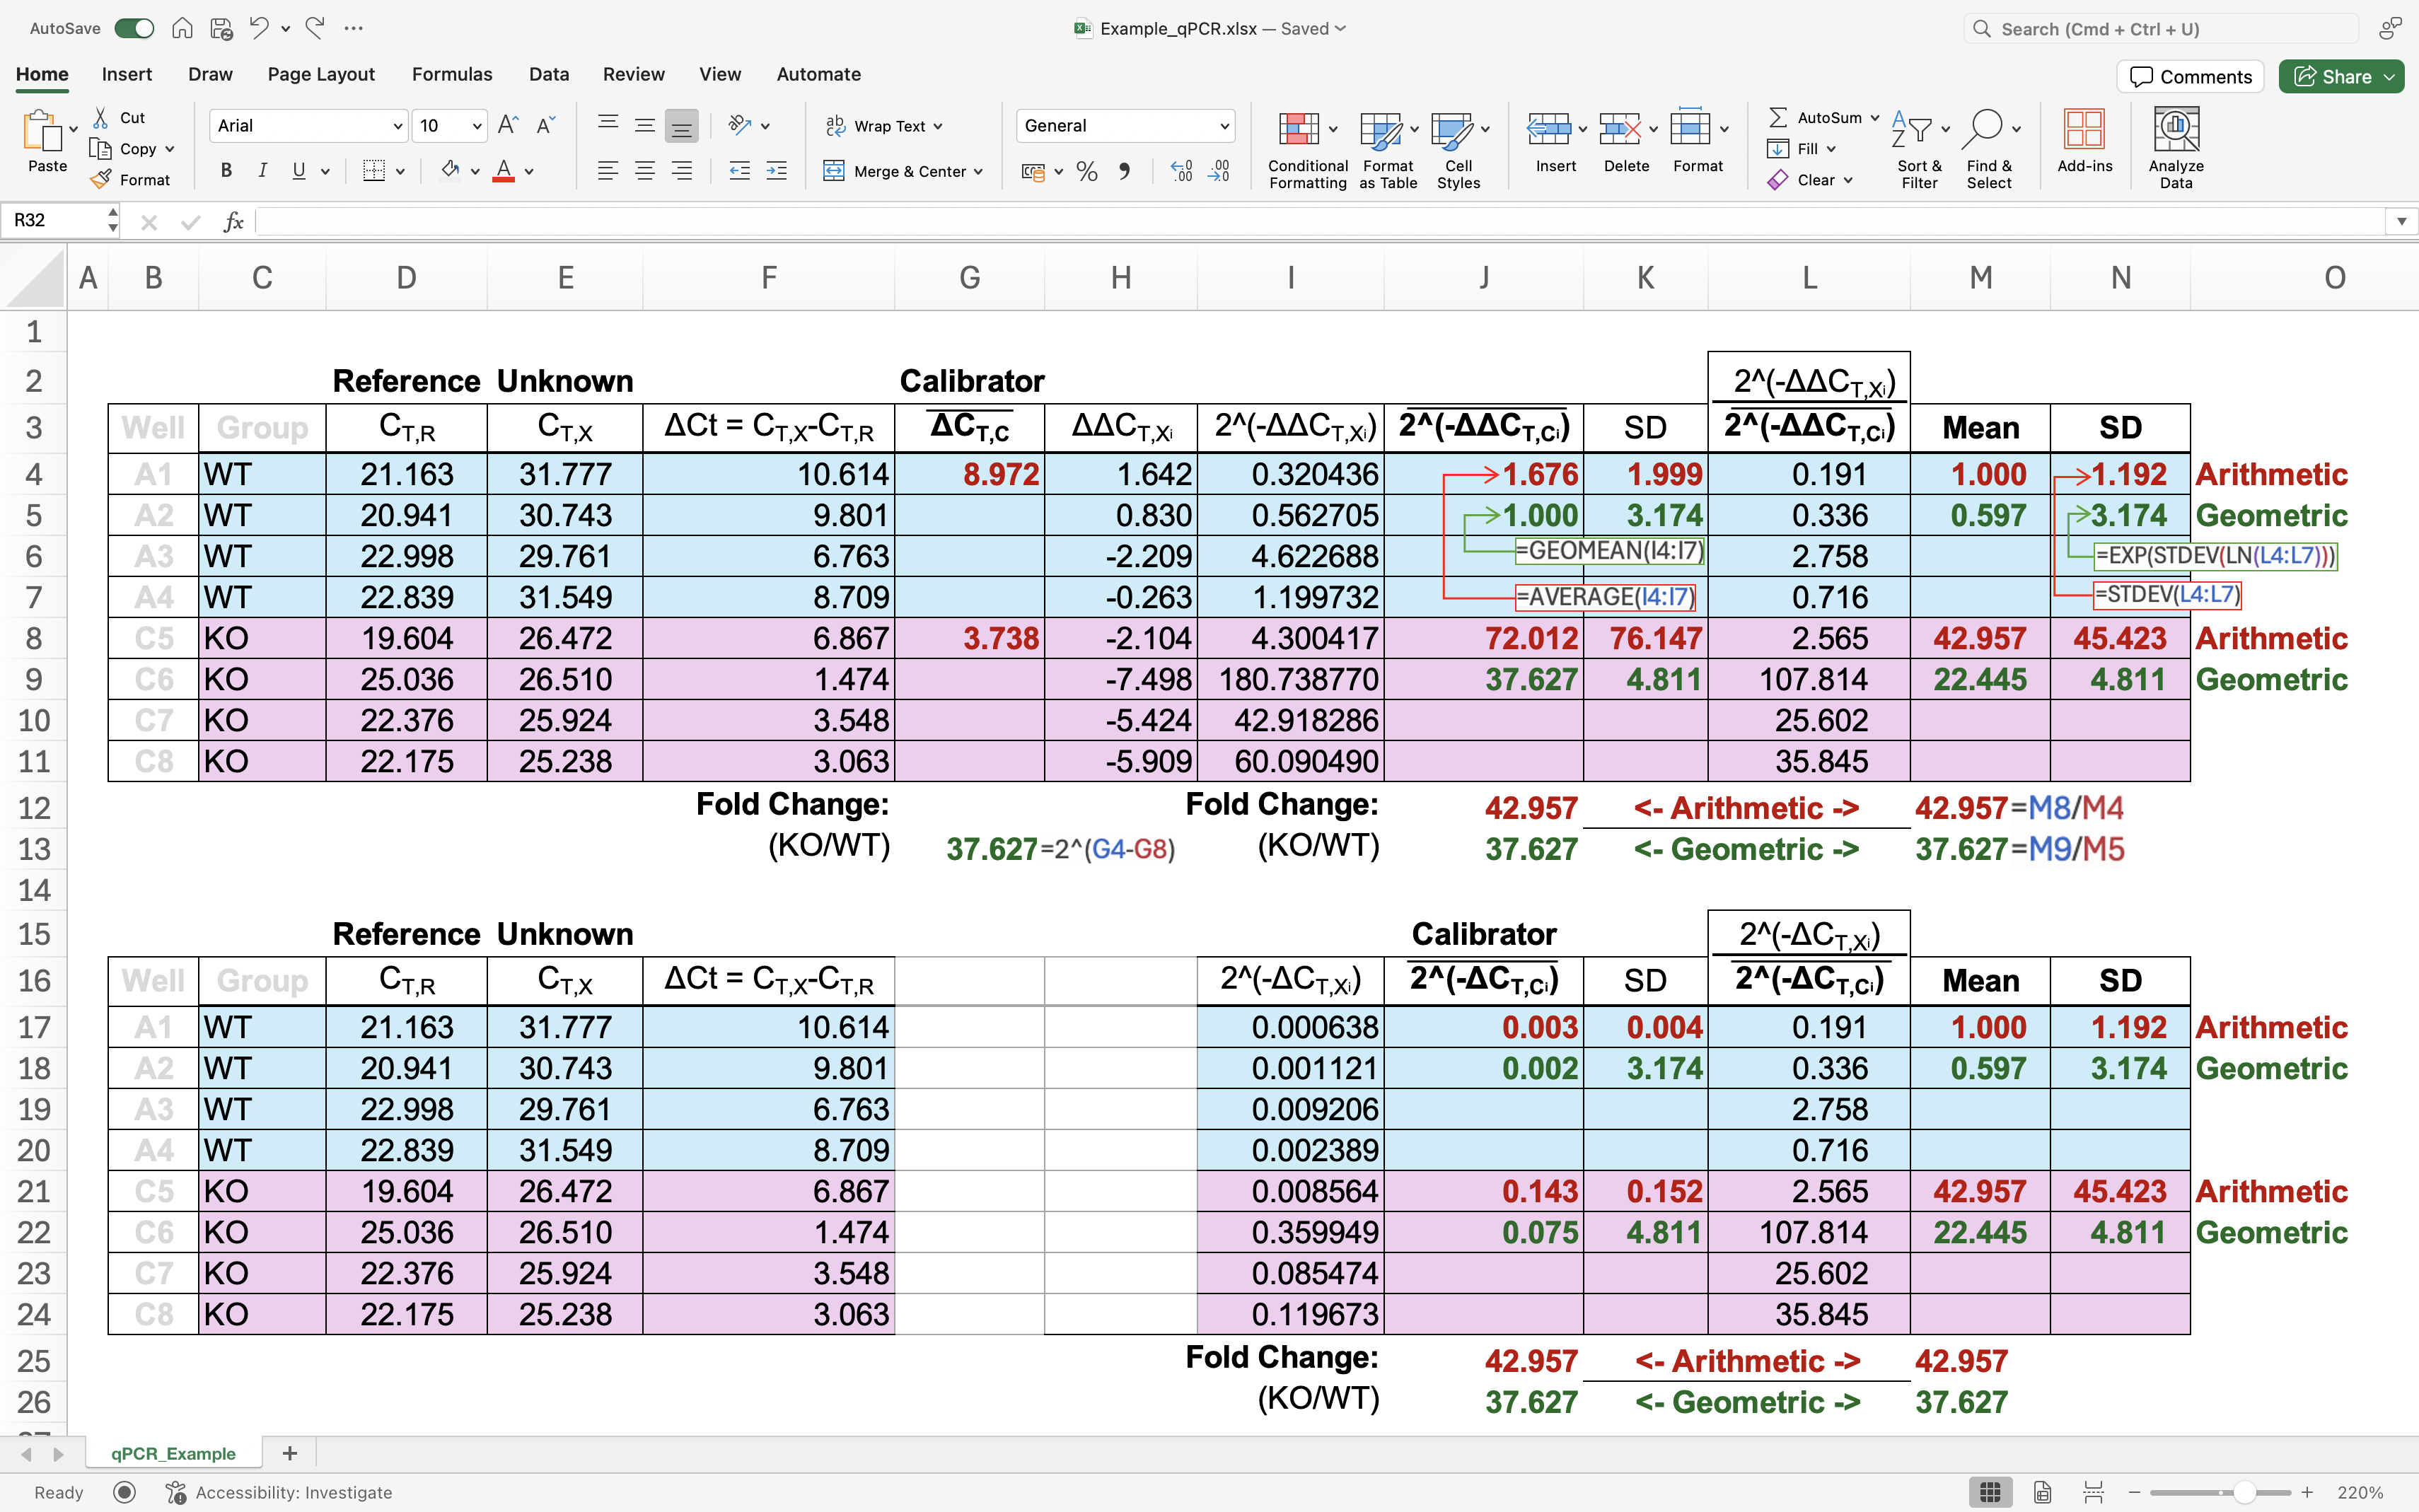
Task: Toggle italic formatting
Action: (x=262, y=171)
